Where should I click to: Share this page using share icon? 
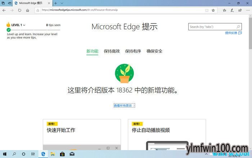(240, 10)
